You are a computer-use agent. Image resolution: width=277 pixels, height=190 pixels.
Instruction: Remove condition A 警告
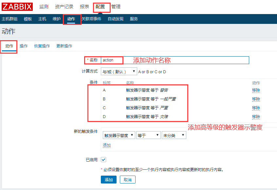pyautogui.click(x=256, y=90)
